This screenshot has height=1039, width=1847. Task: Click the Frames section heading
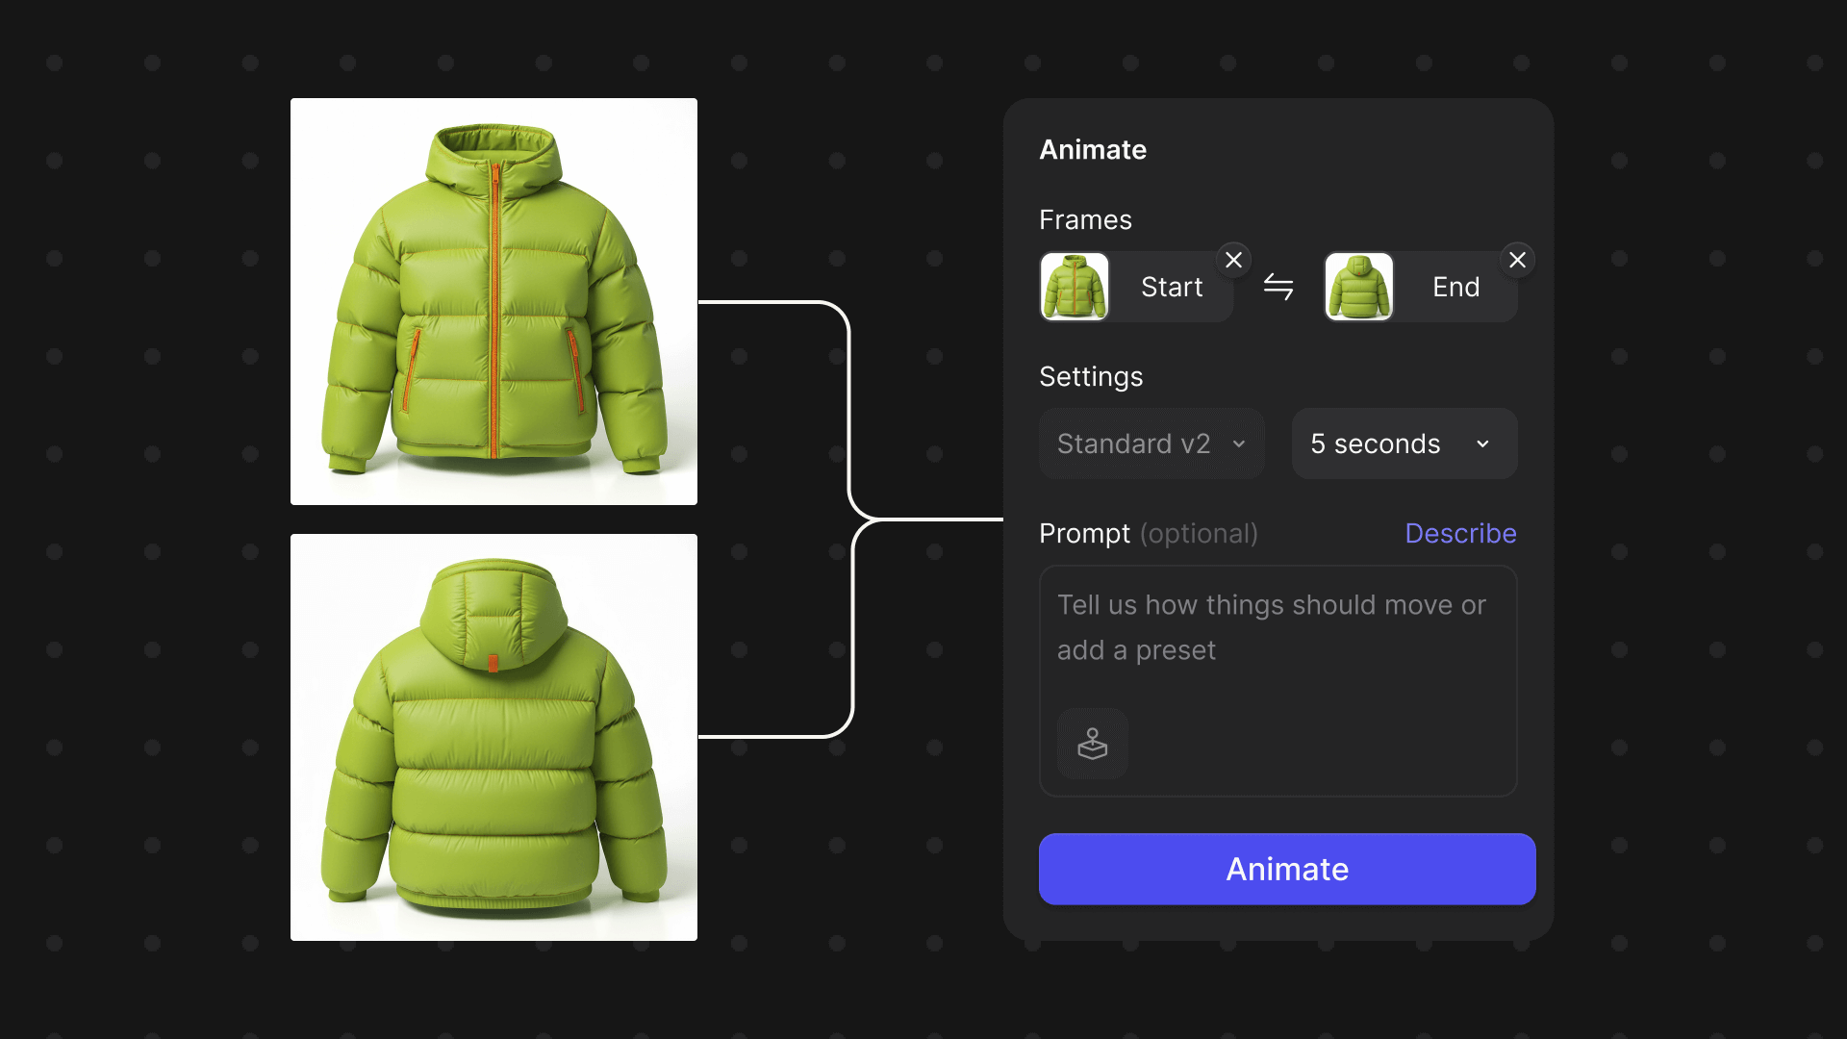coord(1084,219)
